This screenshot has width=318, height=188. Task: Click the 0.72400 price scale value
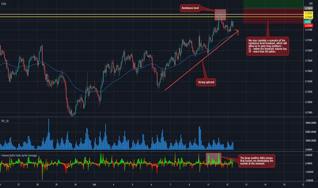click(308, 81)
